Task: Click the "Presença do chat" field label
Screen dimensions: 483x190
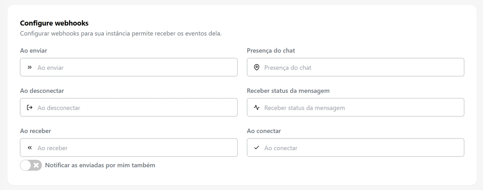Action: [271, 51]
